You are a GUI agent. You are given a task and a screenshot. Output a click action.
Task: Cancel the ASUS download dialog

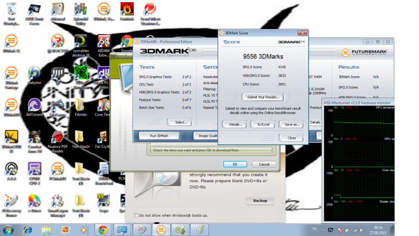[264, 164]
